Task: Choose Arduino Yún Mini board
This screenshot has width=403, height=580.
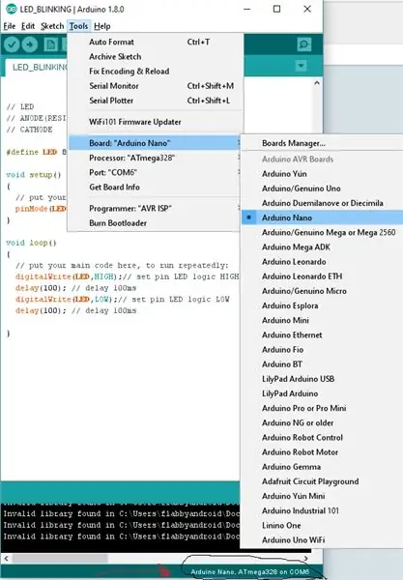Action: click(322, 496)
